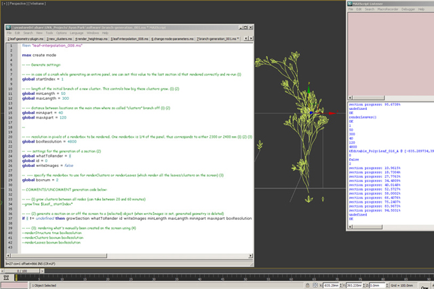
Task: Click line 21 'global boxResolution = 4800'
Action: 50,142
